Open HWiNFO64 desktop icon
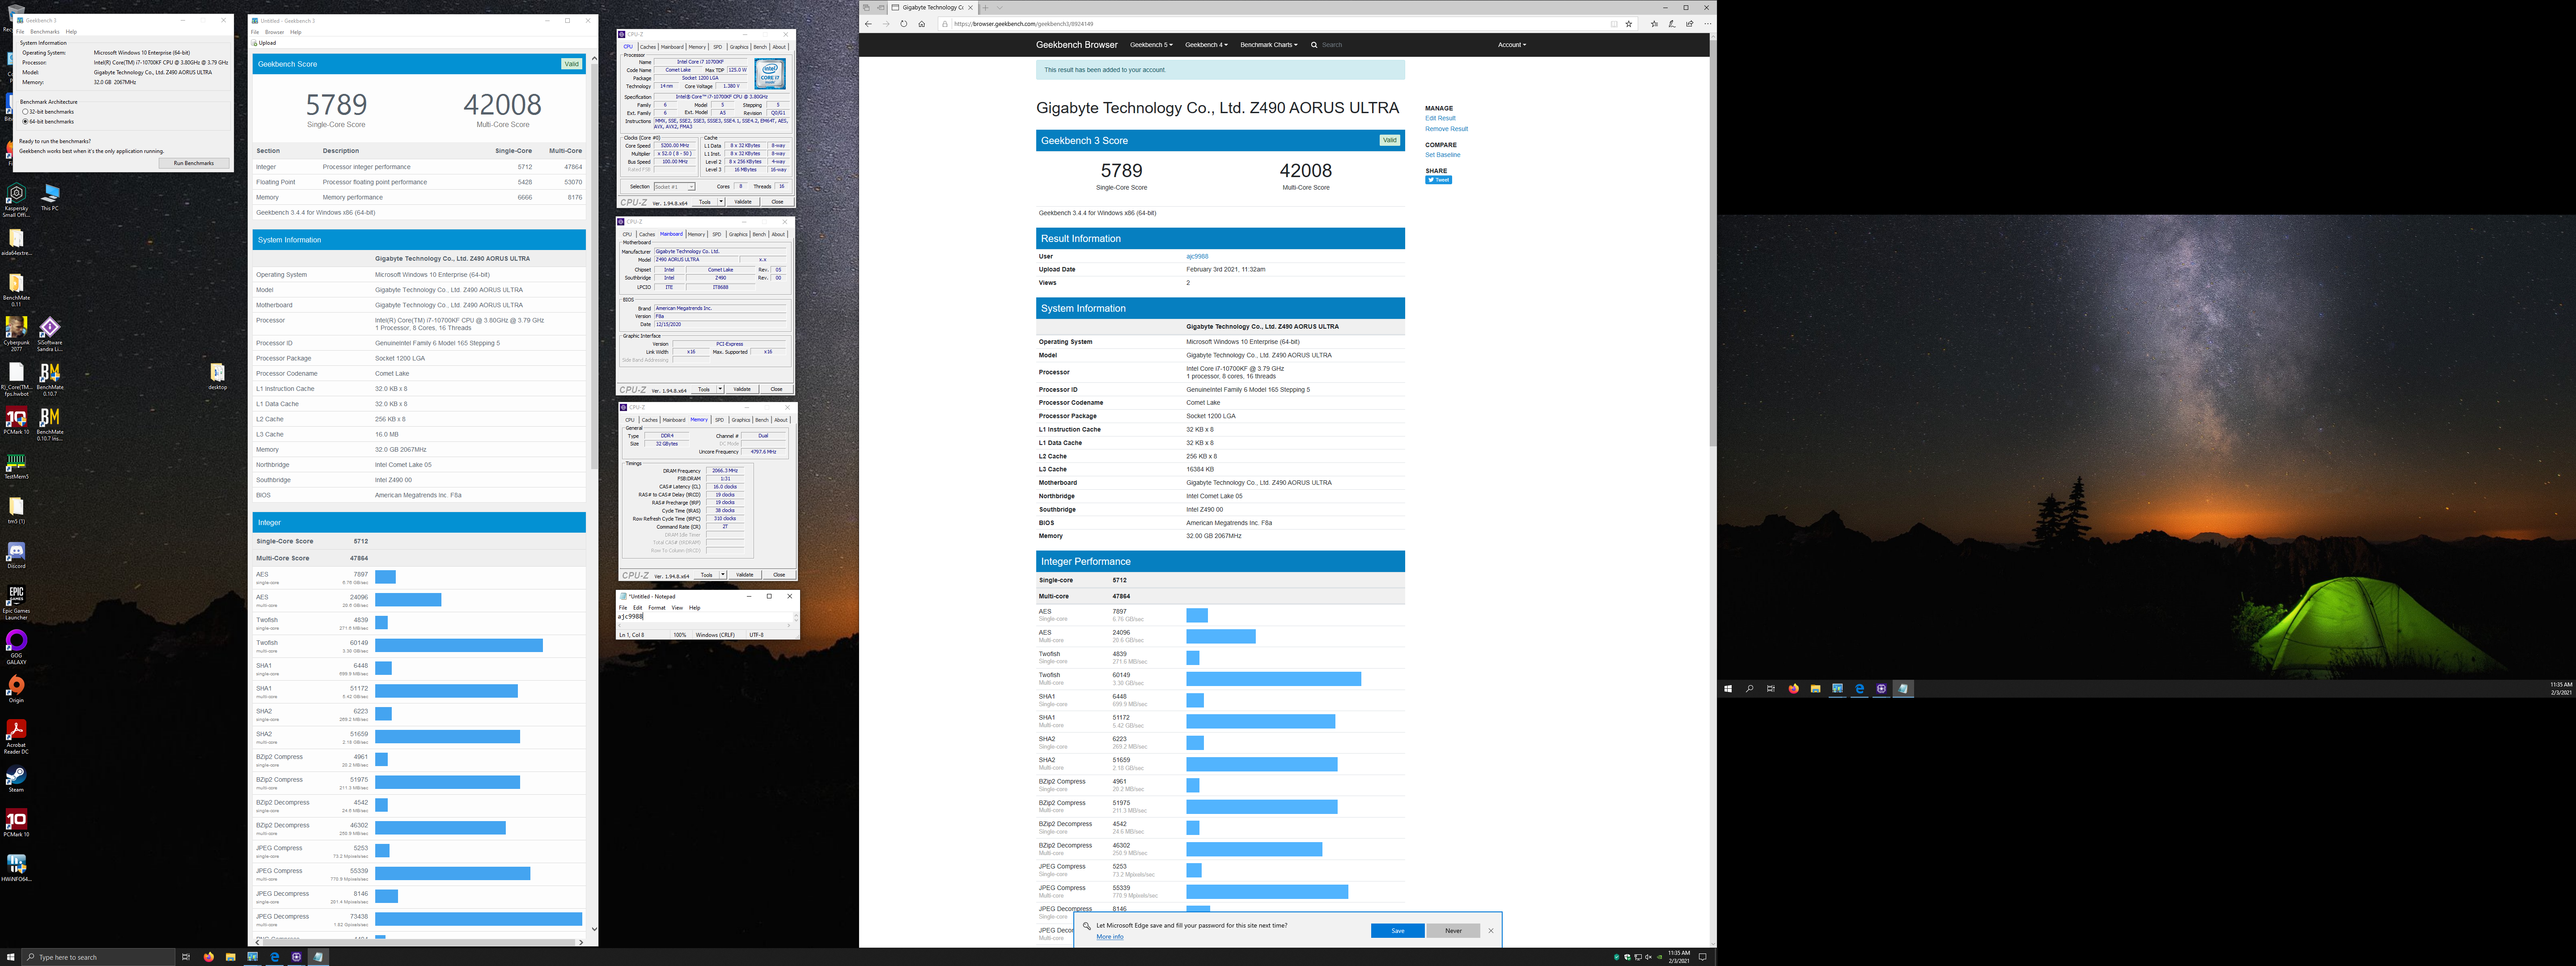Viewport: 2576px width, 966px height. point(16,867)
